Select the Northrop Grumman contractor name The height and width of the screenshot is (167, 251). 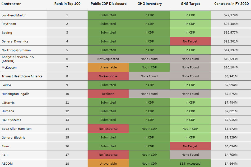(16, 50)
